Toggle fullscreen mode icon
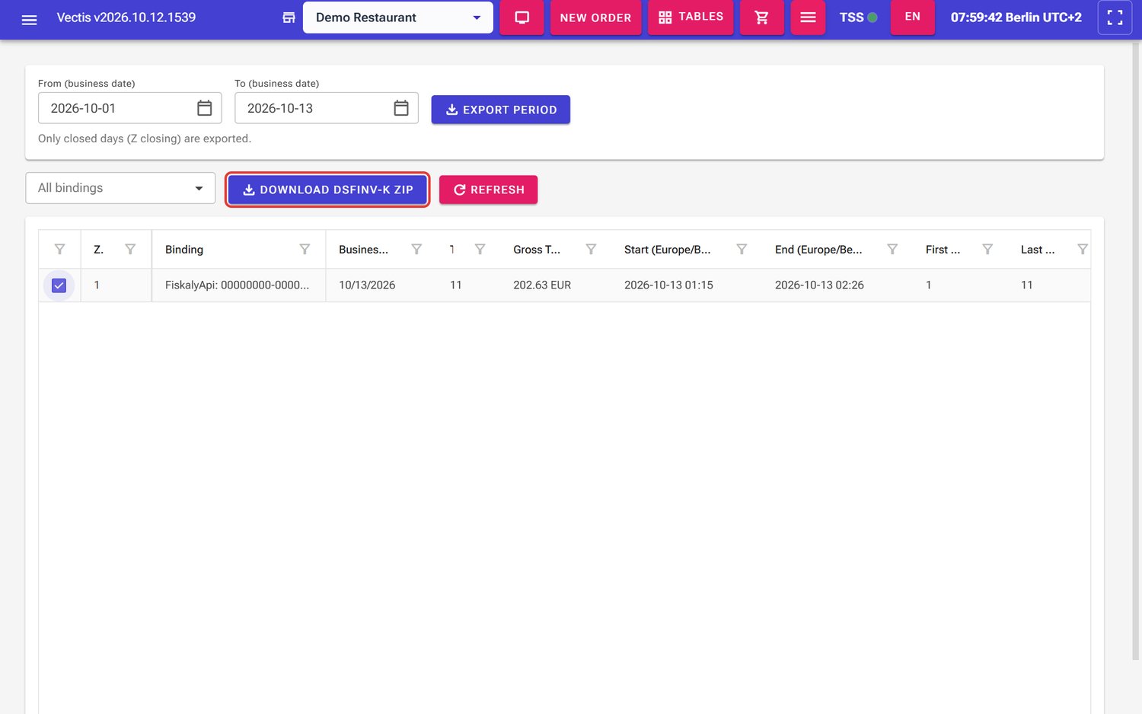Screen dimensions: 1142x714 1115,18
